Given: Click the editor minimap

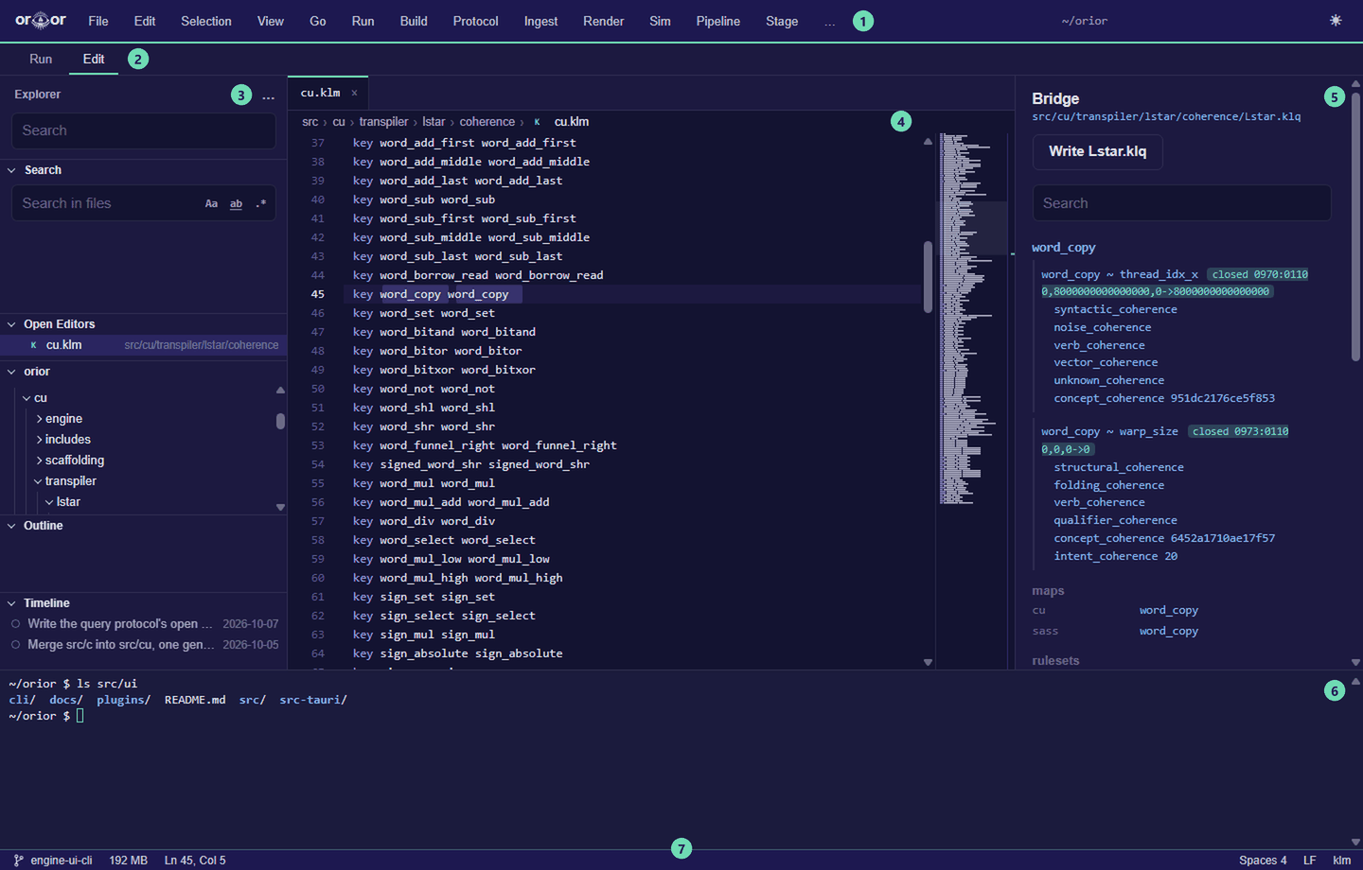Looking at the screenshot, I should pos(970,318).
